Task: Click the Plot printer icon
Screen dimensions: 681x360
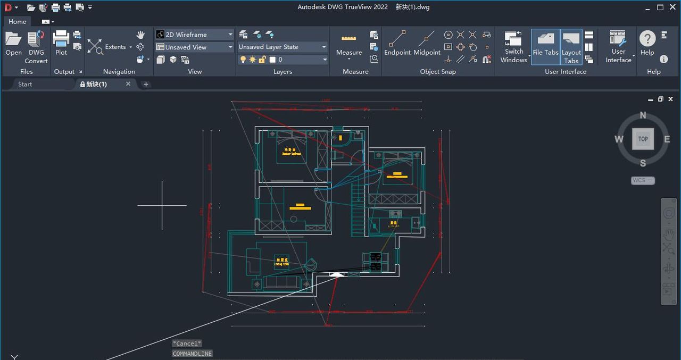Action: tap(61, 43)
